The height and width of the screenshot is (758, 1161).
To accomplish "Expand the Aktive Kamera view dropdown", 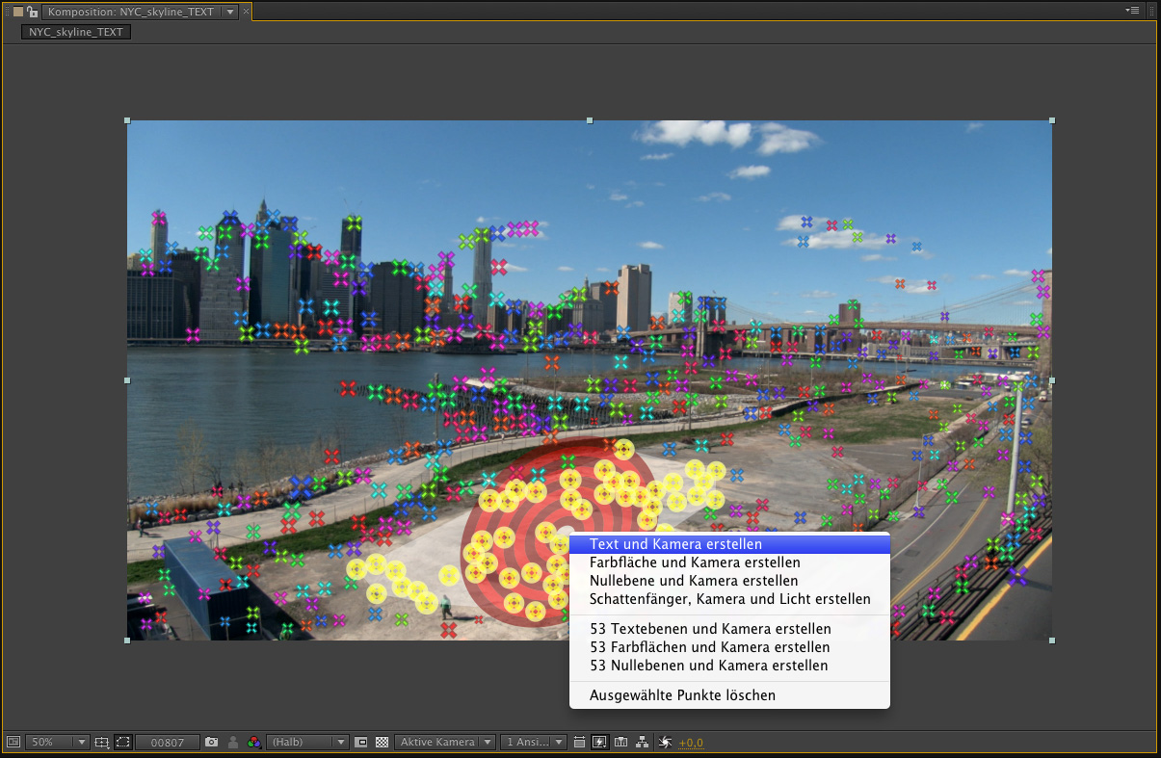I will point(446,743).
